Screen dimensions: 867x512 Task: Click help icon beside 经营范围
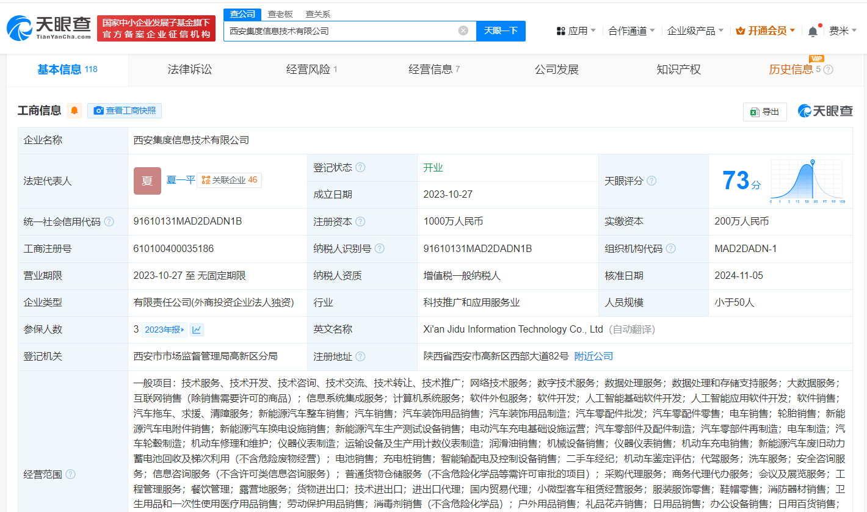(x=70, y=474)
